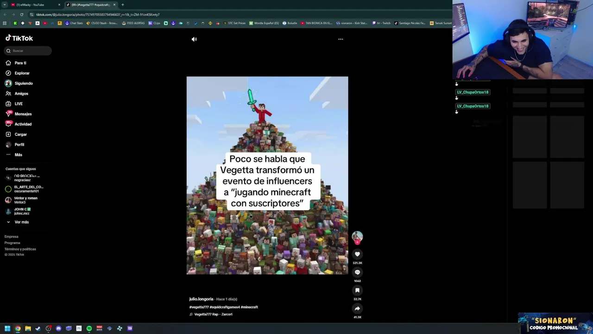Open comments with speech bubble icon
Viewport: 593px width, 334px height.
357,272
